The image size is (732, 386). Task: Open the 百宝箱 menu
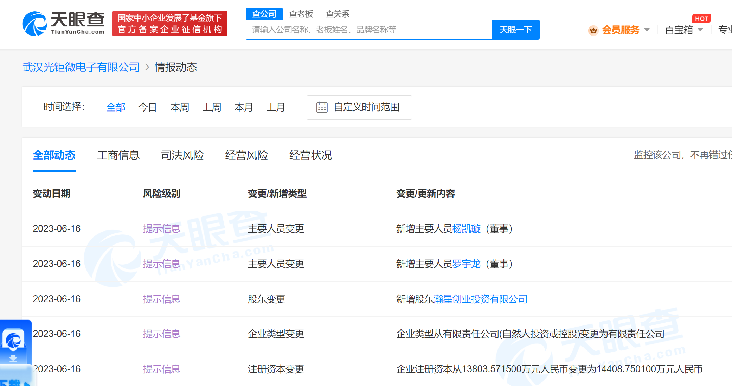coord(679,30)
